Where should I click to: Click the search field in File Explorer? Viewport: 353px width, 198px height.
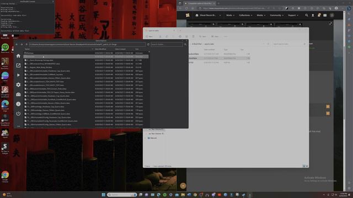pyautogui.click(x=289, y=44)
